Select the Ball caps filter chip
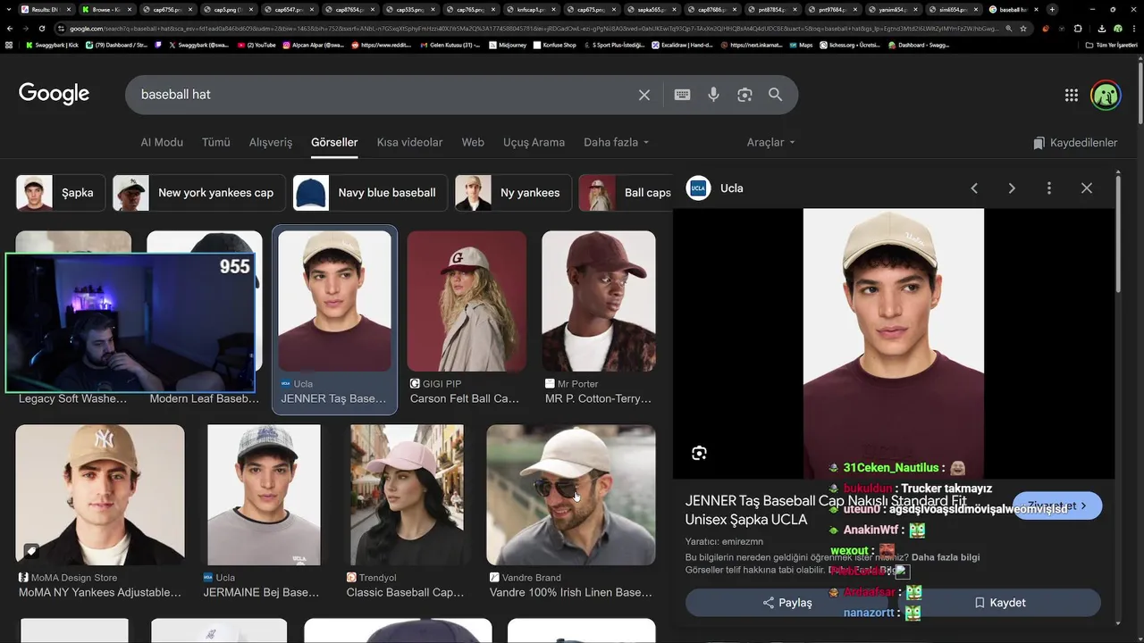The width and height of the screenshot is (1144, 643). tap(626, 193)
